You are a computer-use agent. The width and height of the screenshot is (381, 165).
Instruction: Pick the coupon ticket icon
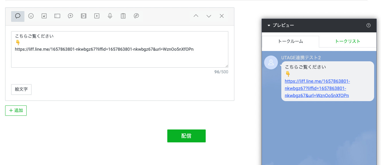point(57,16)
